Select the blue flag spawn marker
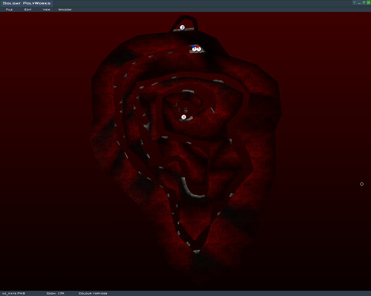This screenshot has height=296, width=371. (194, 48)
